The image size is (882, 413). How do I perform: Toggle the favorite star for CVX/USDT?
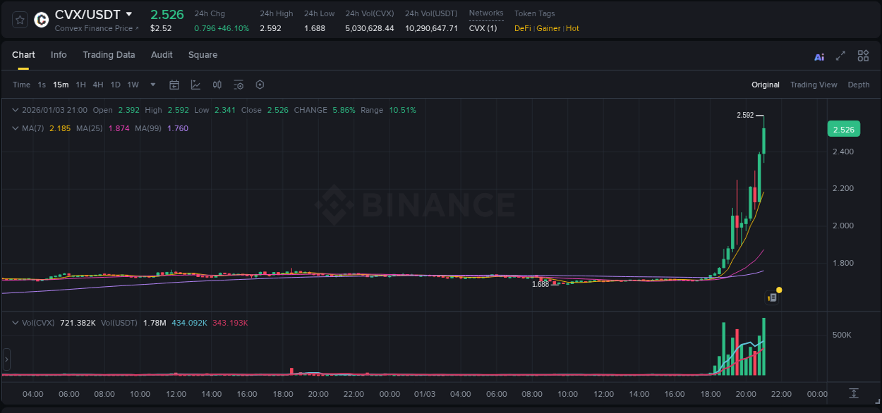19,20
